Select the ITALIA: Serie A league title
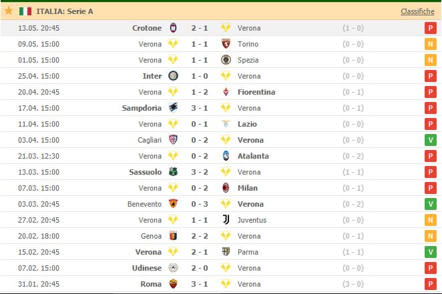Image resolution: width=442 pixels, height=294 pixels. 65,11
